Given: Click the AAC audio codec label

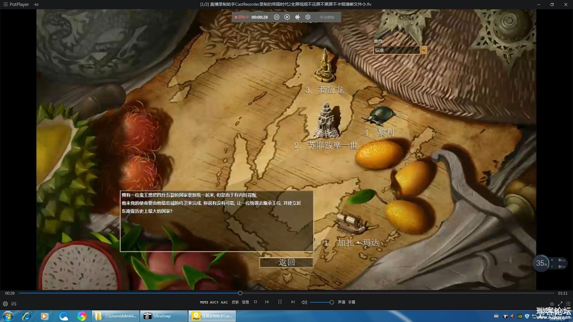Looking at the screenshot, I should coord(224,302).
